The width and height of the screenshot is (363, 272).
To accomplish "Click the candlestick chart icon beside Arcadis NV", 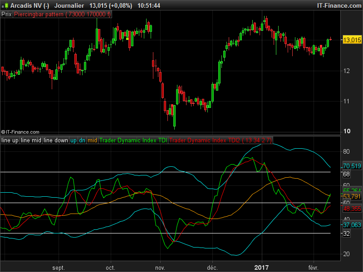I will 5,5.
